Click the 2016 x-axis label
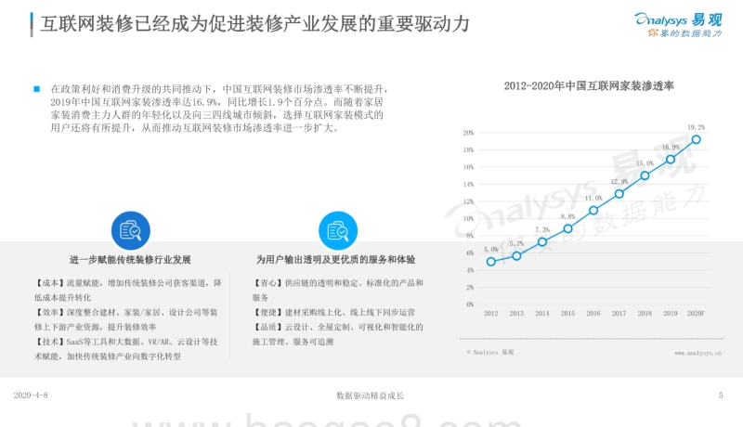Screen dimensions: 743x427 click(x=593, y=314)
